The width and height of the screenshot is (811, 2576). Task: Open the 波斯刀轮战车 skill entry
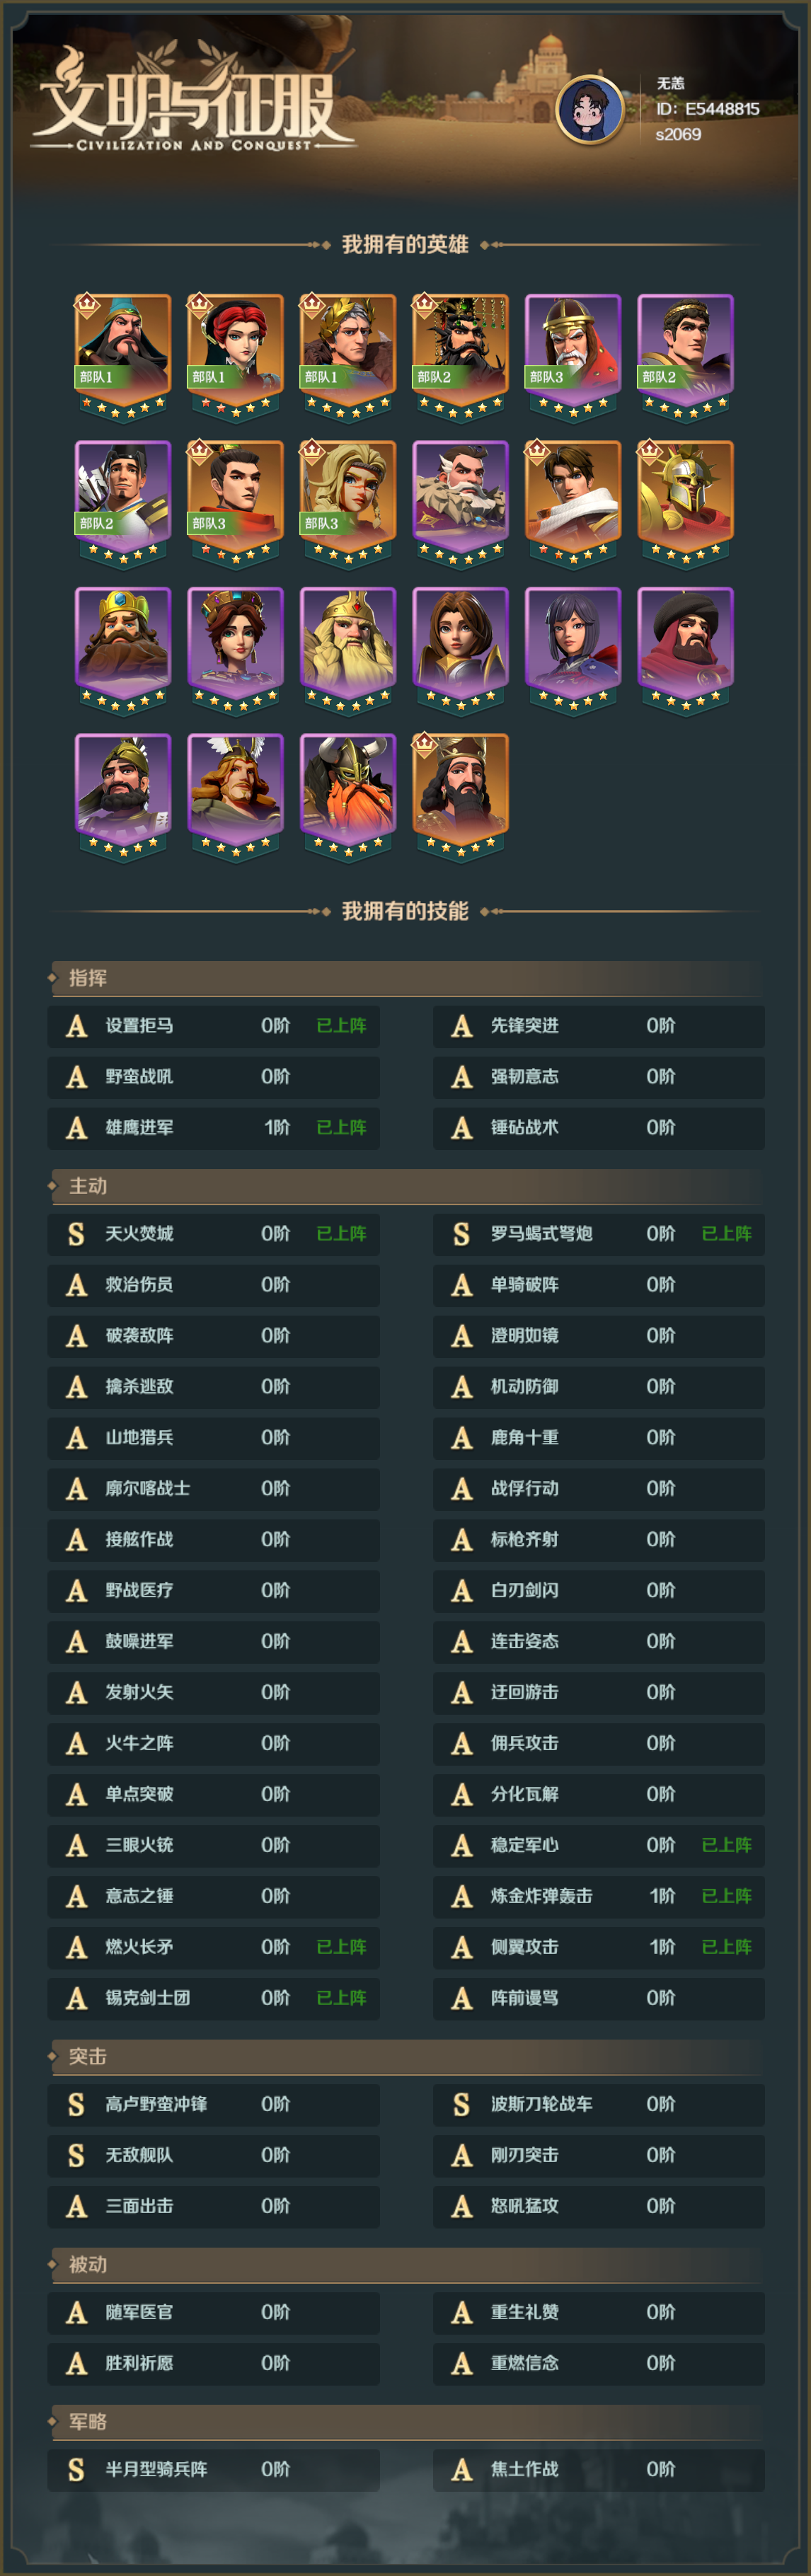coord(598,2104)
